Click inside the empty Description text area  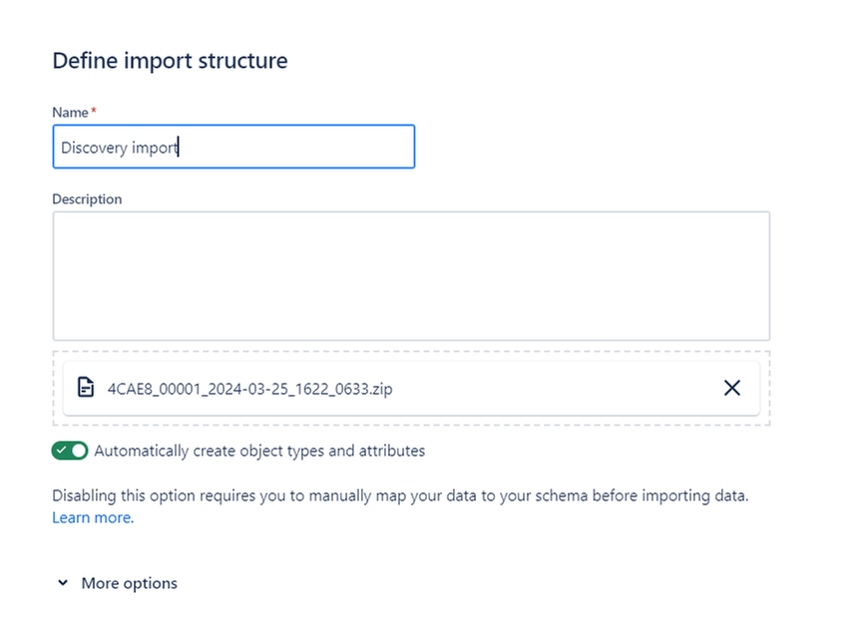(411, 276)
